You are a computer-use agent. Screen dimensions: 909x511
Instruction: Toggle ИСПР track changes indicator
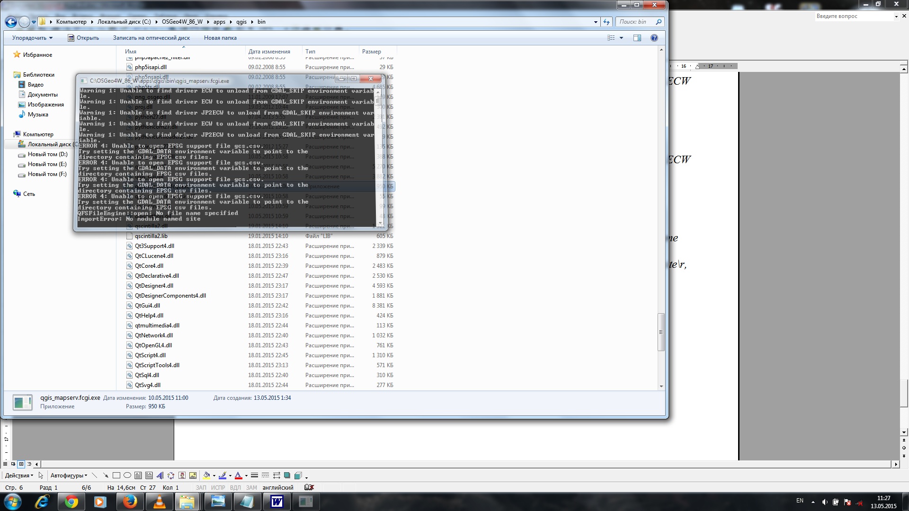218,487
